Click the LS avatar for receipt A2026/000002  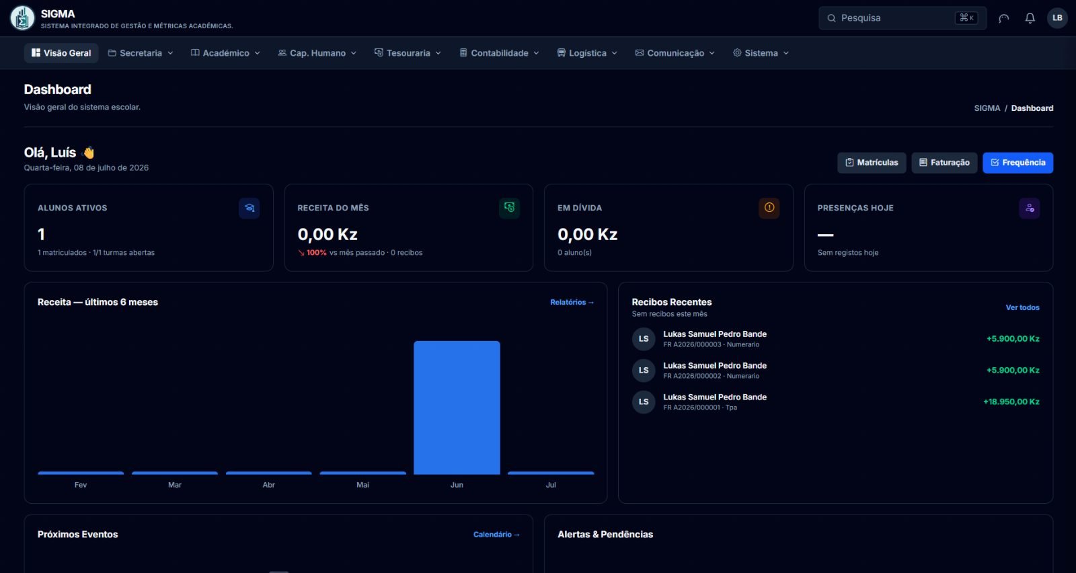pos(644,371)
